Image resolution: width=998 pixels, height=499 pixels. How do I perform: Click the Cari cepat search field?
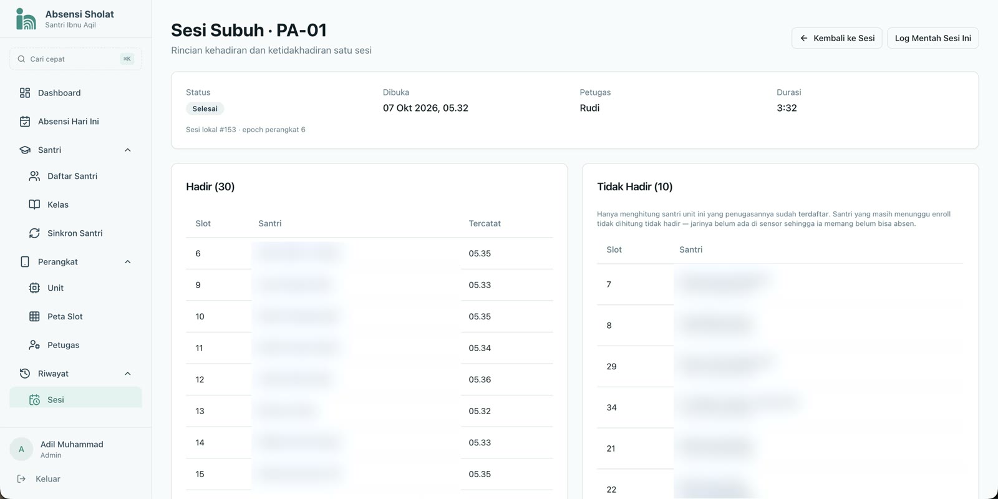[x=75, y=59]
